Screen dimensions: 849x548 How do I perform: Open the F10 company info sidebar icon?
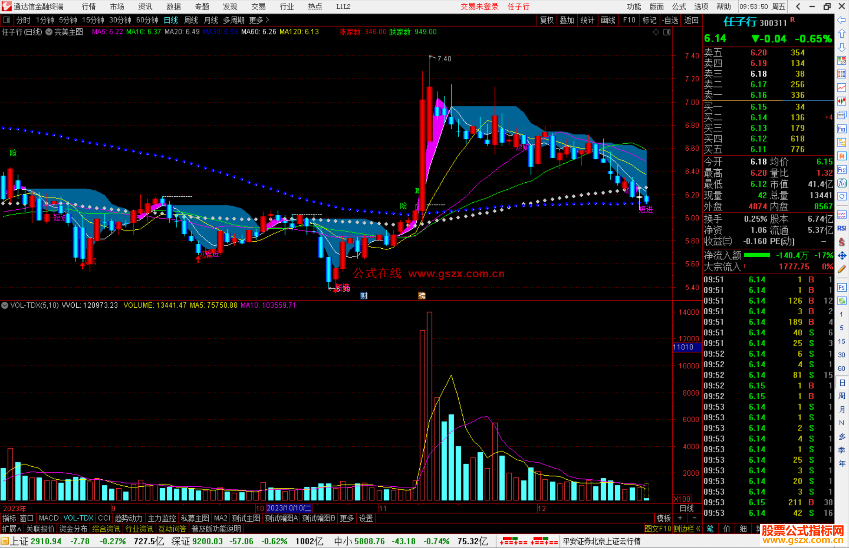point(842,129)
